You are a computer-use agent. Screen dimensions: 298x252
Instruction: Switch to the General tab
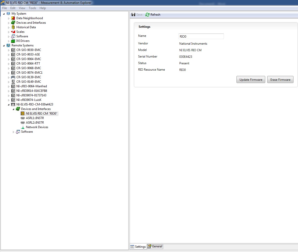tap(155, 246)
